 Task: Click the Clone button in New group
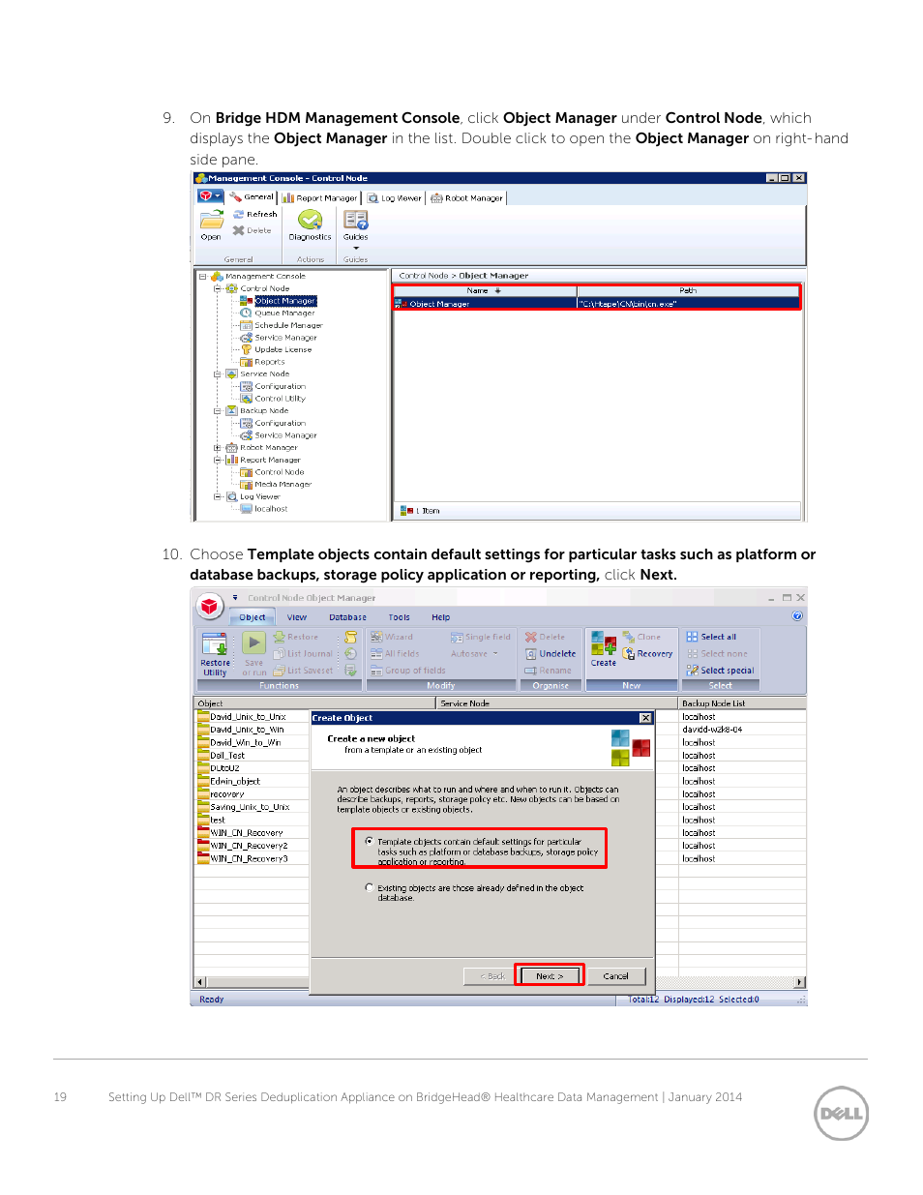tap(641, 638)
